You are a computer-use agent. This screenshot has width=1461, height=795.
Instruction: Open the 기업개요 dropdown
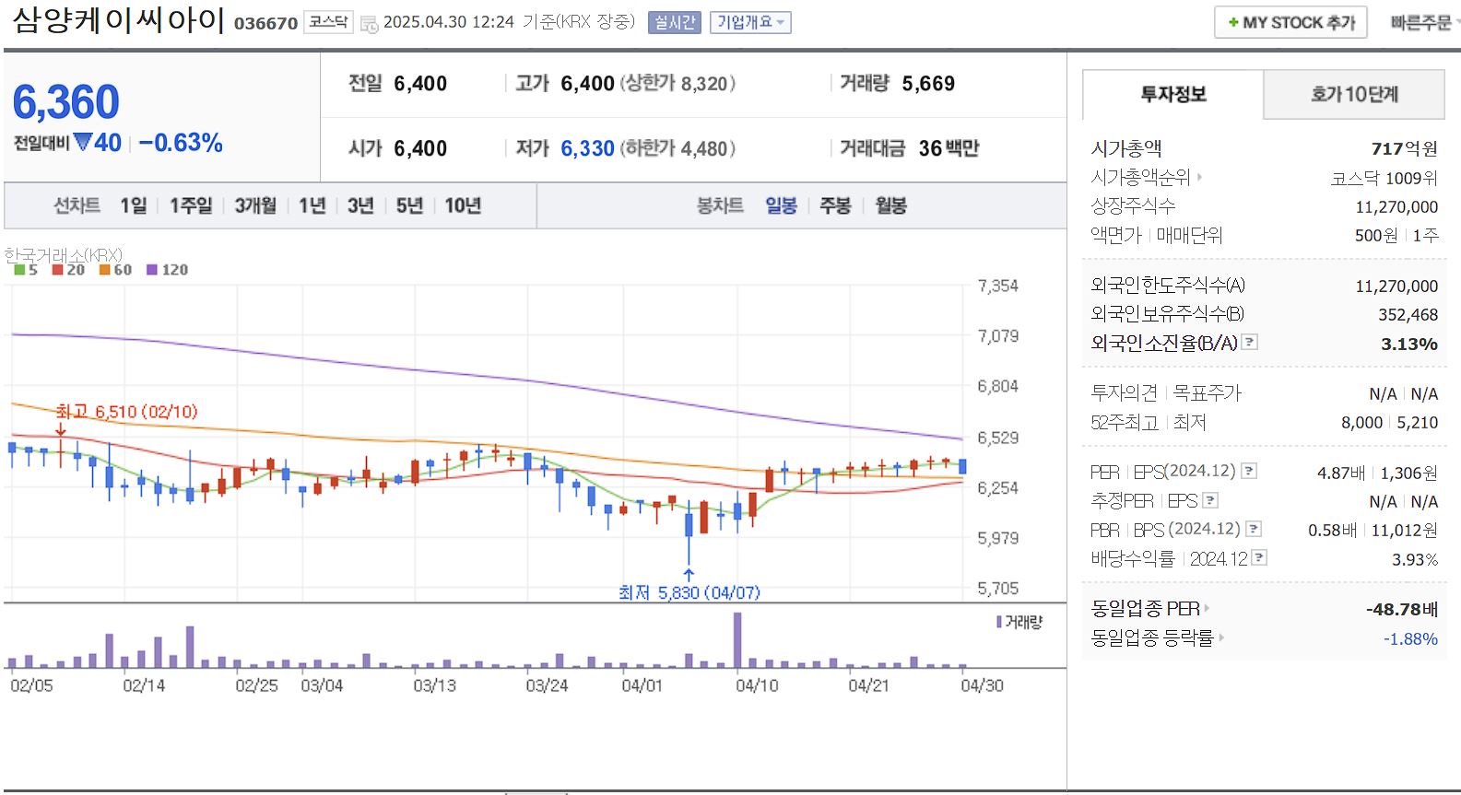(750, 22)
